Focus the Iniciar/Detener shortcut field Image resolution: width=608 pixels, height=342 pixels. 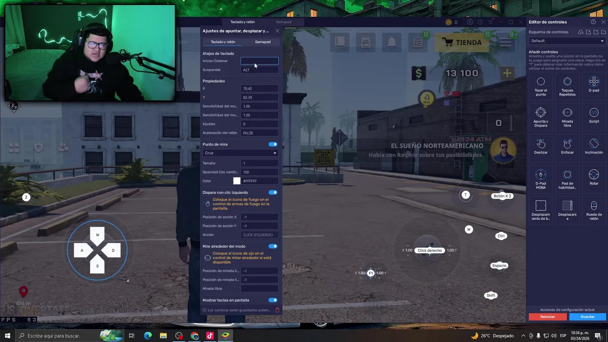tap(259, 61)
